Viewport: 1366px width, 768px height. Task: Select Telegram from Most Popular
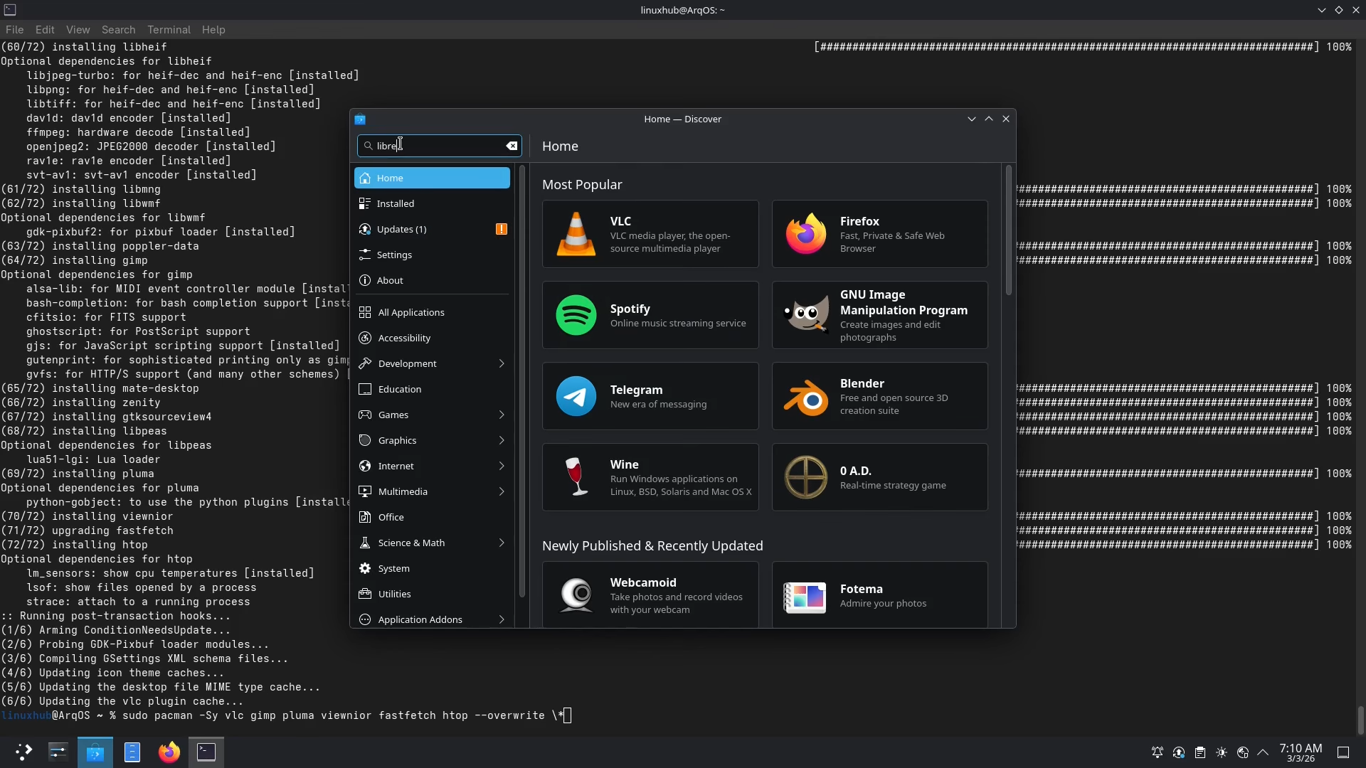[650, 396]
